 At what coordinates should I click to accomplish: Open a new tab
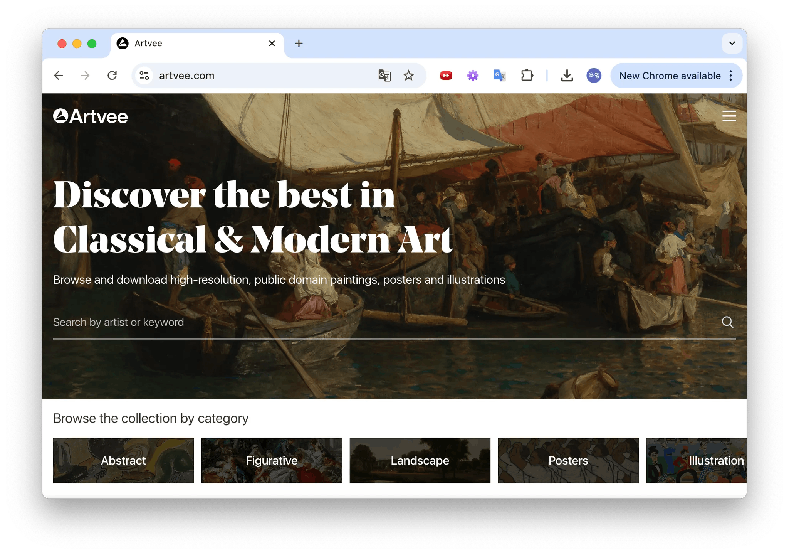point(299,43)
